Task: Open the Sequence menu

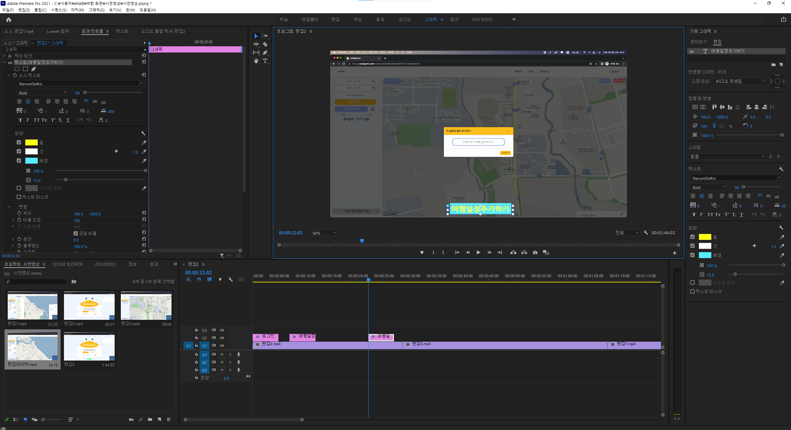Action: tap(59, 10)
